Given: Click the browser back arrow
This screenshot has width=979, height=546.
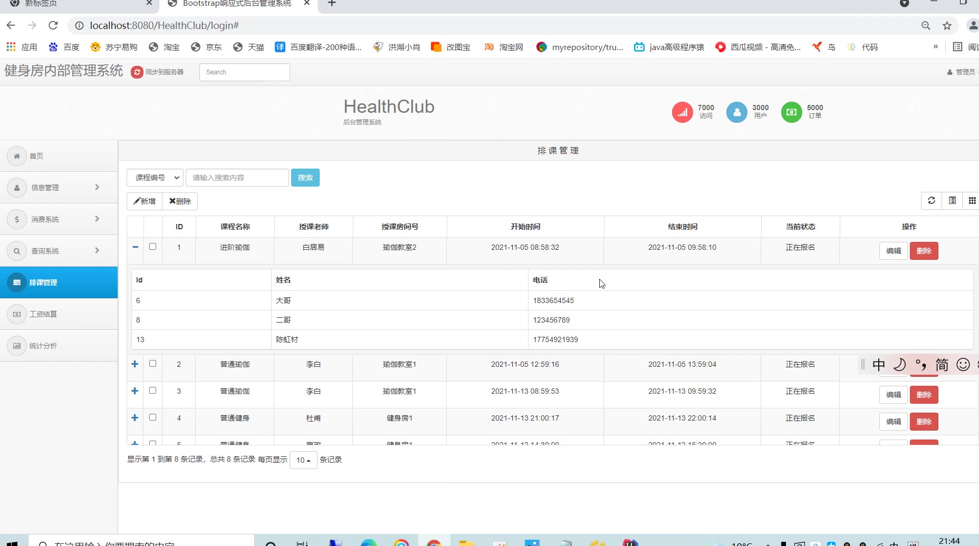Looking at the screenshot, I should pos(11,25).
